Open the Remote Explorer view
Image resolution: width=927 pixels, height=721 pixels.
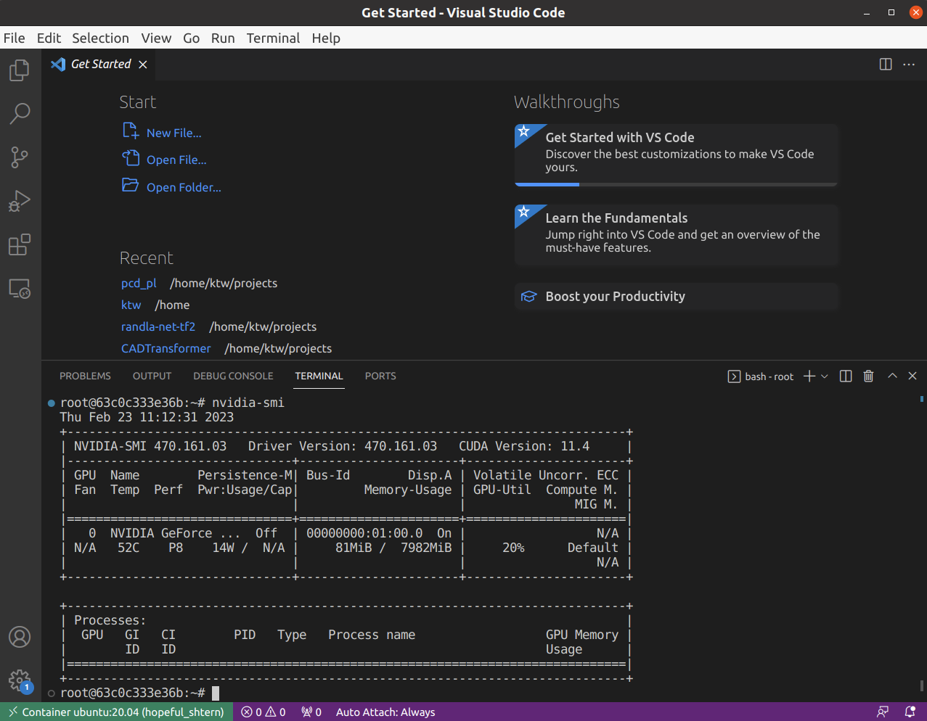pos(20,289)
